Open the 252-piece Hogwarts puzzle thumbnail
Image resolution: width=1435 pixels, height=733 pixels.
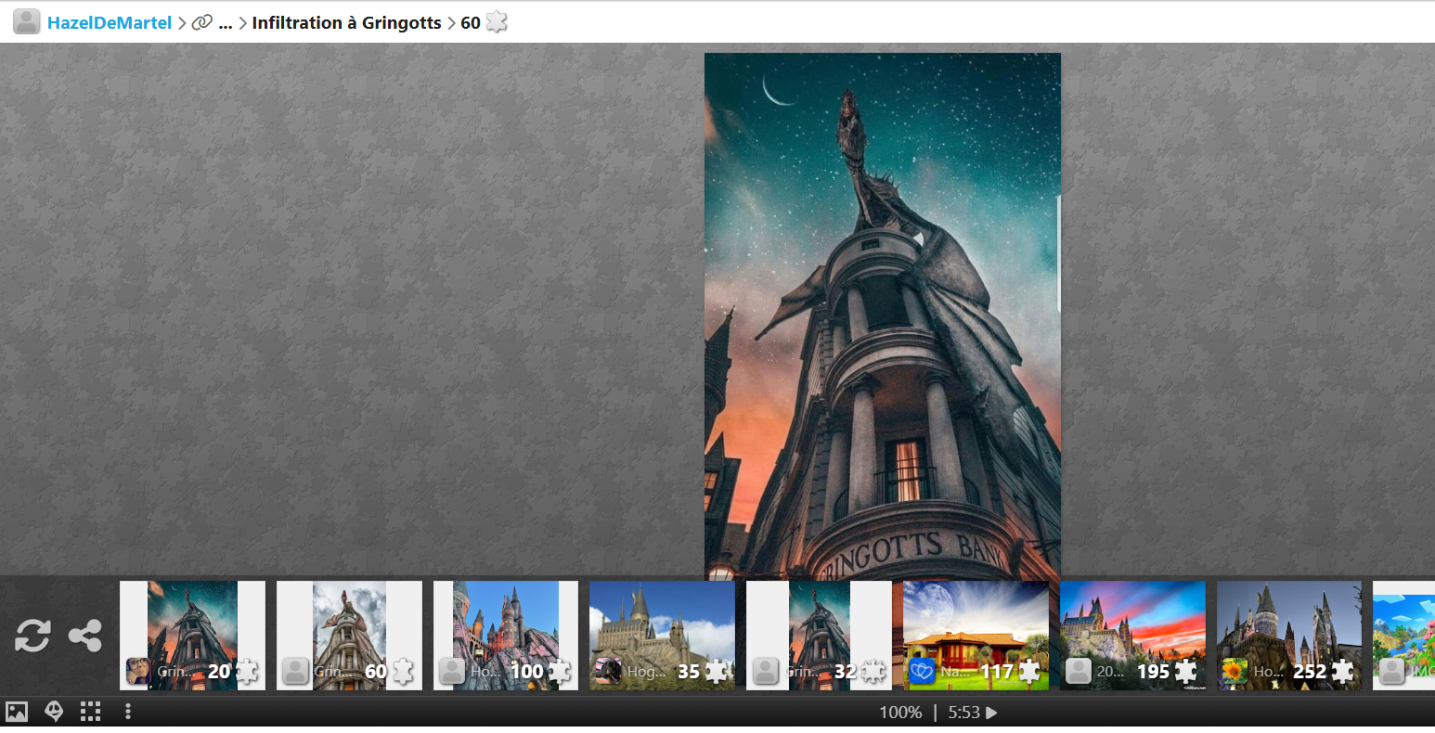[x=1289, y=636]
